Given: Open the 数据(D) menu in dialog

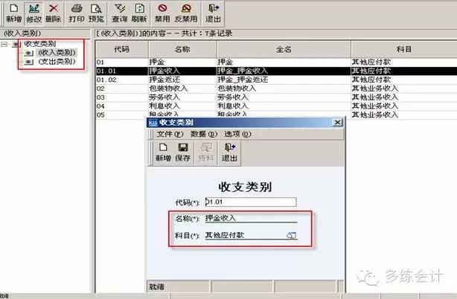Looking at the screenshot, I should (x=204, y=134).
